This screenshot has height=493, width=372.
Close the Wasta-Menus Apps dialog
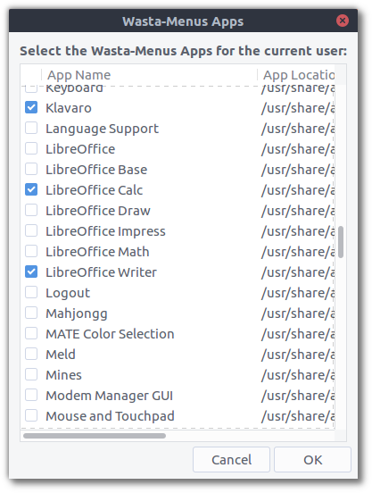[343, 21]
